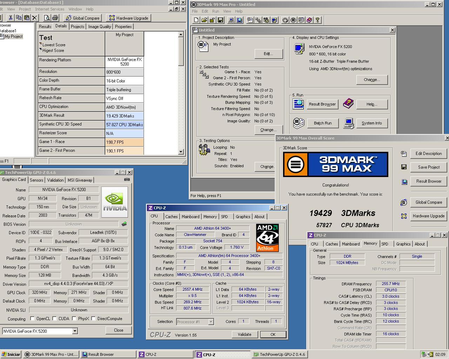Click Higest Score sort triangle in Result Browser
This screenshot has height=359, width=449.
pos(41,50)
